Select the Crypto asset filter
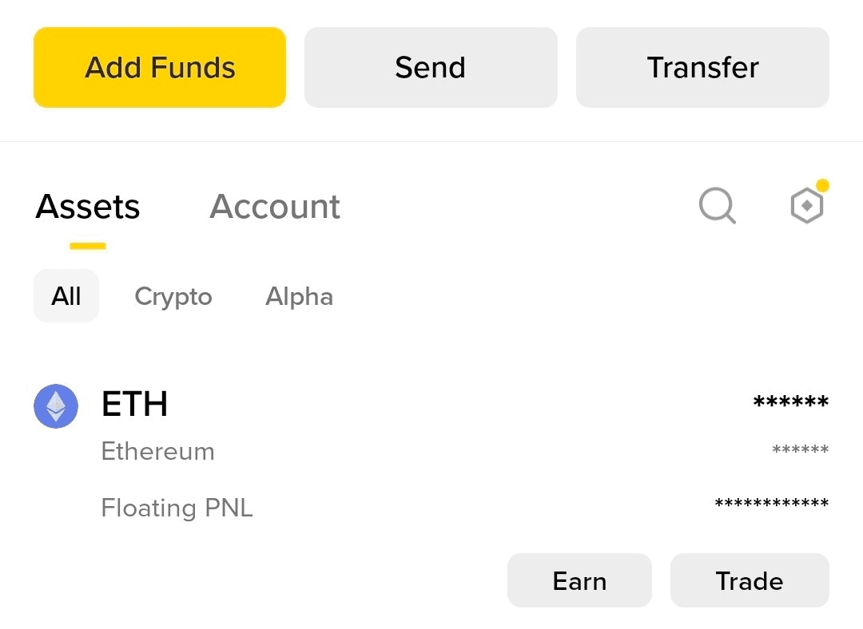This screenshot has width=863, height=629. pos(173,297)
